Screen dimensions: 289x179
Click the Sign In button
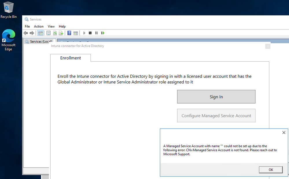tap(216, 97)
